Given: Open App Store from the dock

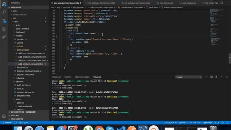Looking at the screenshot, I should [x=61, y=128].
